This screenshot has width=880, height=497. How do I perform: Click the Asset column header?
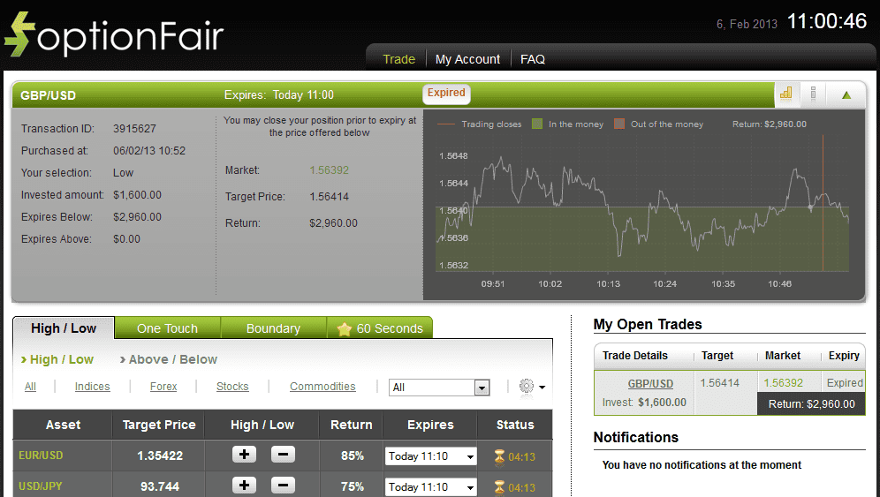[x=63, y=425]
